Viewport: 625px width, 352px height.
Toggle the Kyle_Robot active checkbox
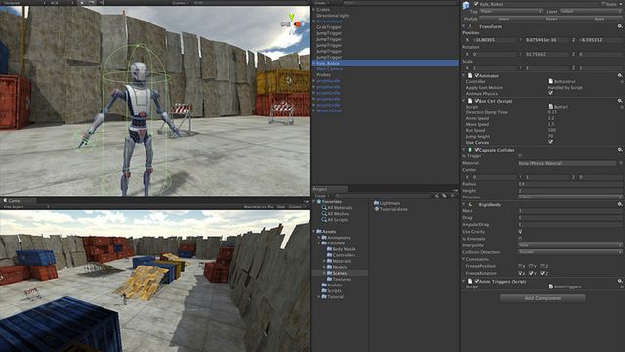point(476,4)
